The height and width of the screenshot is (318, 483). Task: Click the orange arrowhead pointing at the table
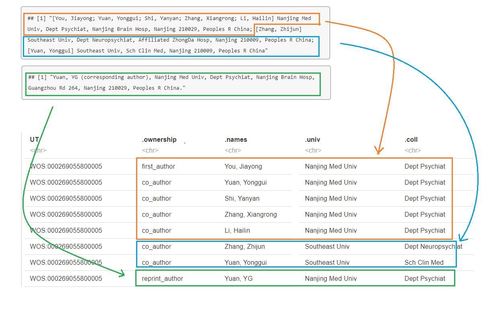(x=378, y=151)
